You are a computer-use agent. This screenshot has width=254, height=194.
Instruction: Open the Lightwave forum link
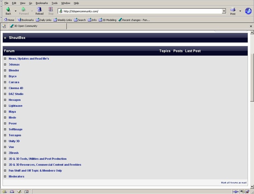coord(16,106)
